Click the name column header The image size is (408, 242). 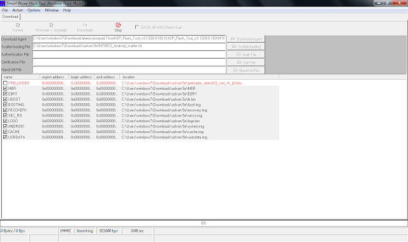pyautogui.click(x=21, y=77)
